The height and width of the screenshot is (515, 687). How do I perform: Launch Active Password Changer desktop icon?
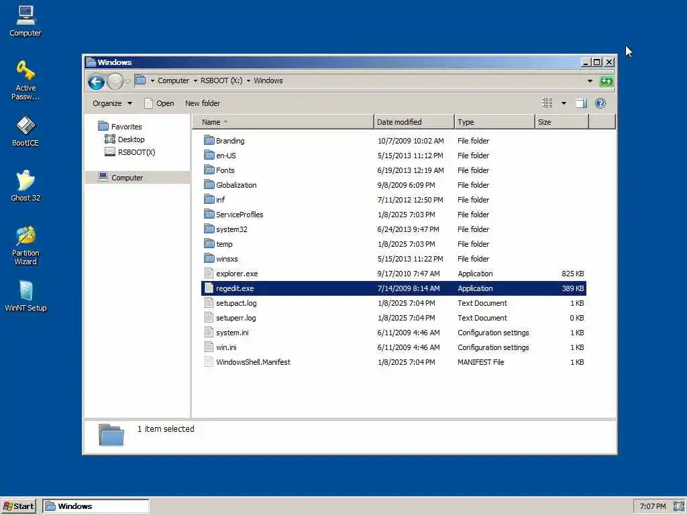[25, 80]
